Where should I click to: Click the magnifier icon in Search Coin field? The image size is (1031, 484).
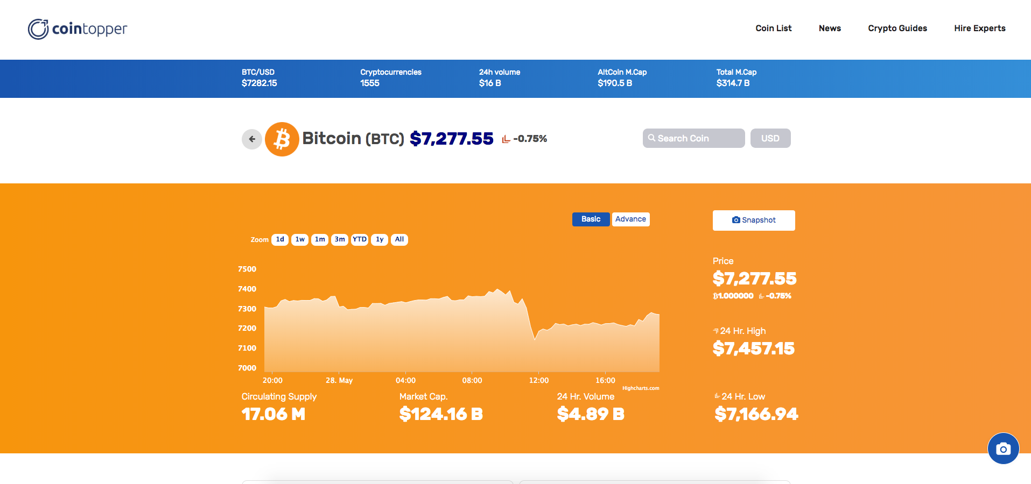653,138
